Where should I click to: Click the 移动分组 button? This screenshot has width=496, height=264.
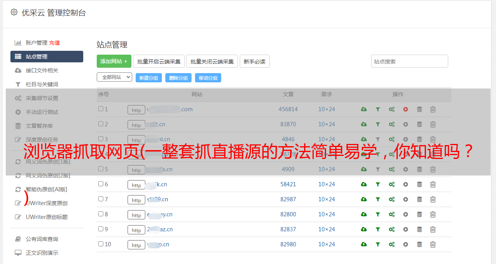tap(208, 78)
